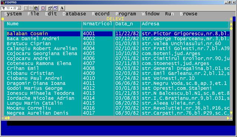Open the Record menu
This screenshot has width=237, height=137.
coord(101,14)
